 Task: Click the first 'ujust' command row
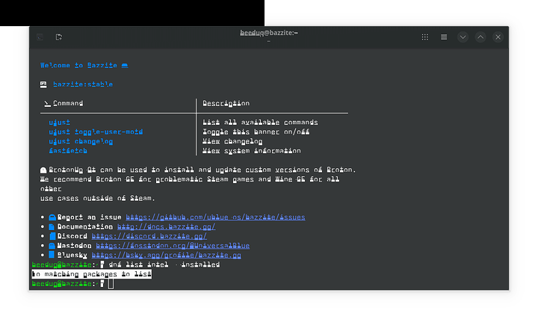click(x=59, y=123)
